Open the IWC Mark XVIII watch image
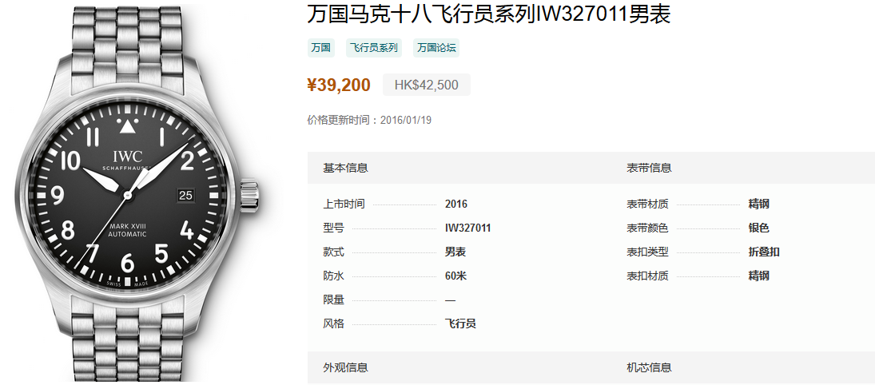Image resolution: width=875 pixels, height=385 pixels. point(137,193)
